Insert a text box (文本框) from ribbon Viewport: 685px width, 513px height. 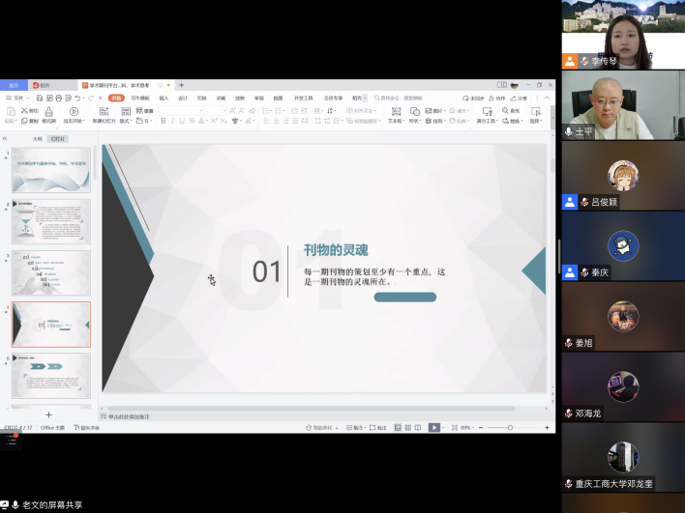[x=395, y=112]
